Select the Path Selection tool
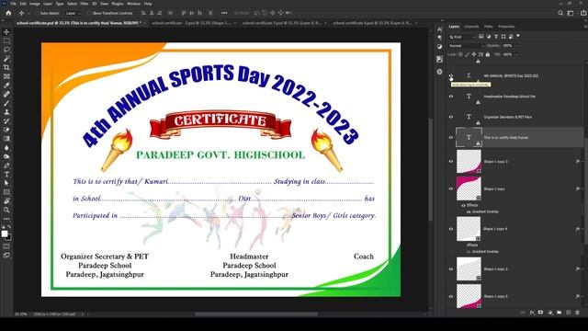Viewport: 588px width, 331px height. 6,183
